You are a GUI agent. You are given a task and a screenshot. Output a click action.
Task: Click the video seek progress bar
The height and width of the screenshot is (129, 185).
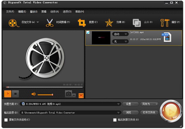[44, 87]
